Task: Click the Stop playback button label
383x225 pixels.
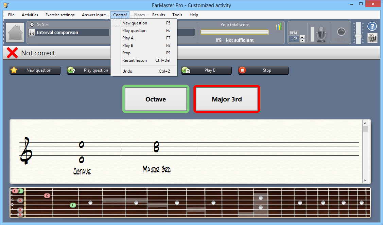Action: [267, 70]
